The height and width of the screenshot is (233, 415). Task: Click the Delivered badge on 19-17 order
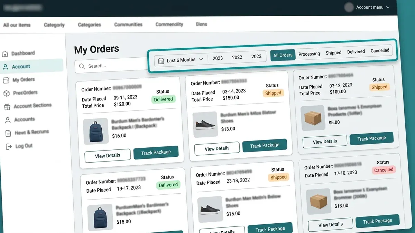168,185
